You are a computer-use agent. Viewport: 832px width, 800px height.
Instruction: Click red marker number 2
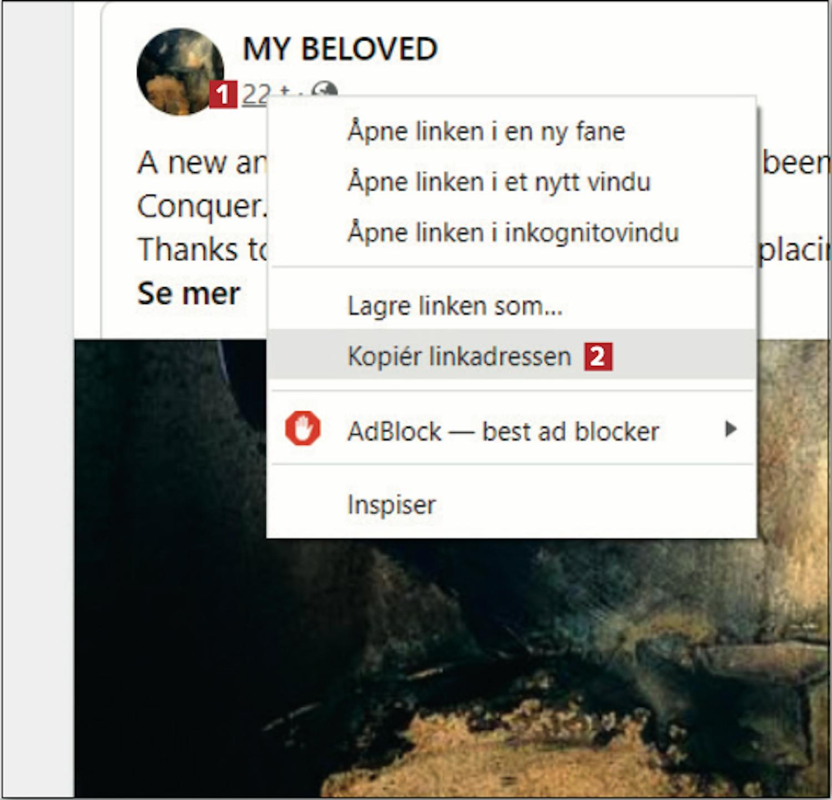coord(598,356)
